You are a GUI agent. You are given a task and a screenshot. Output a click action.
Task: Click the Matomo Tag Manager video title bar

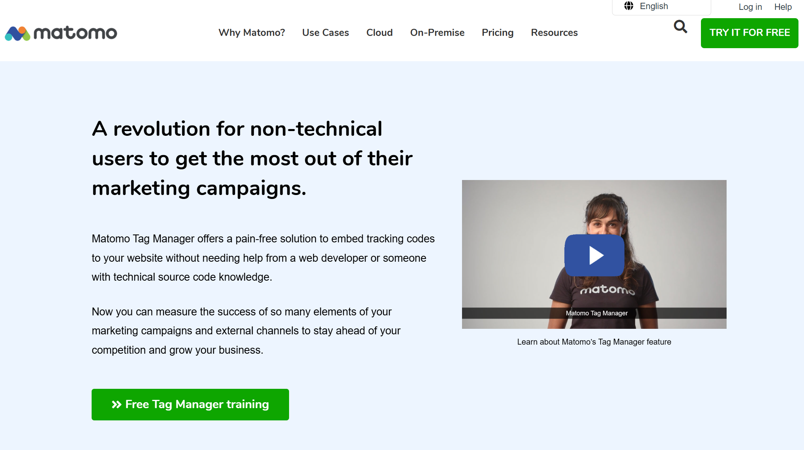594,313
